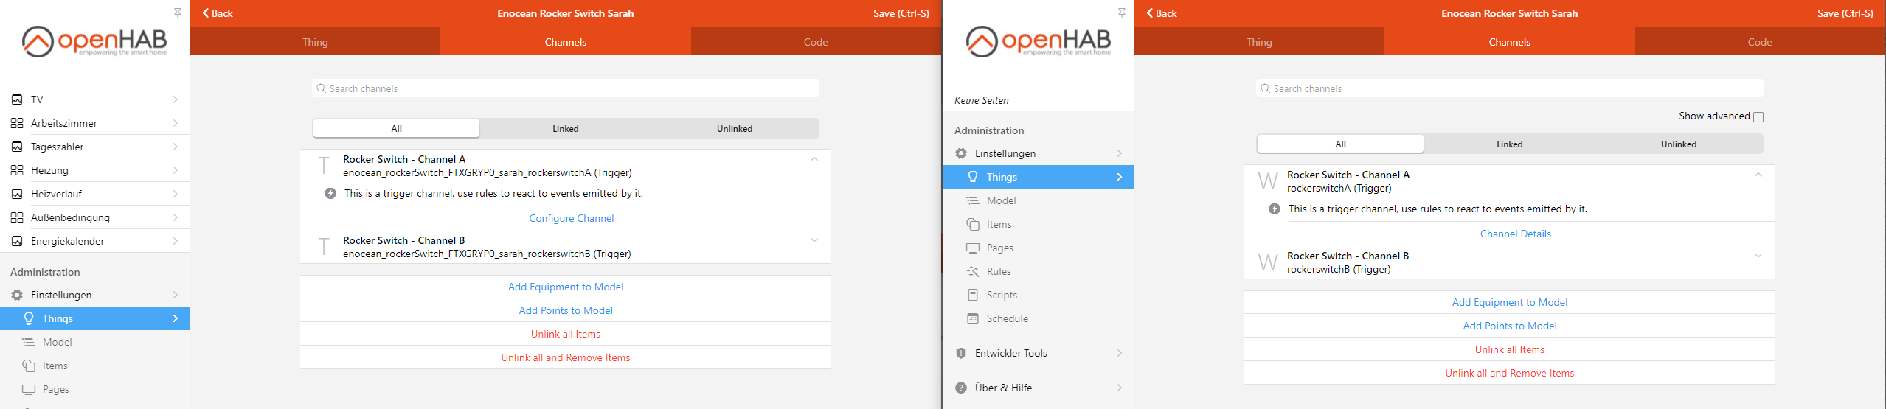Click the Rules wand icon in Administration
1886x409 pixels.
pyautogui.click(x=973, y=271)
